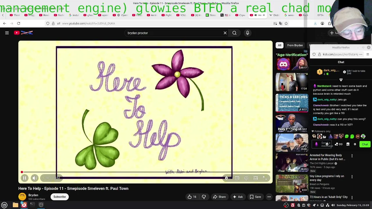Close the active 'Here' YouTube tab
The height and width of the screenshot is (209, 372).
coord(264,15)
